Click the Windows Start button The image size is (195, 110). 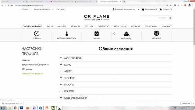[3, 108]
